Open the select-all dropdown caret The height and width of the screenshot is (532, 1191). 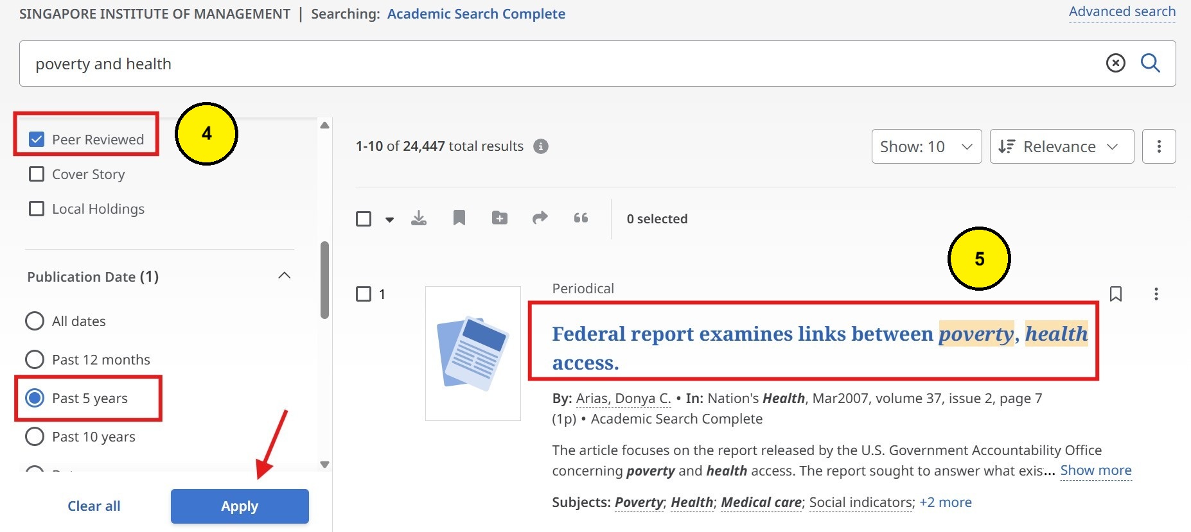coord(389,219)
